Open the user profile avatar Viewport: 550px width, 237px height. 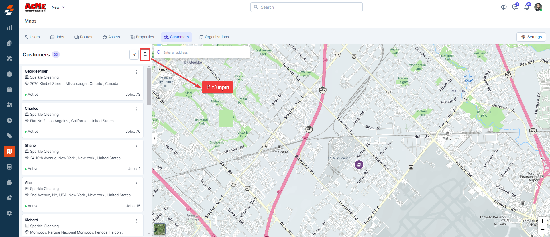538,7
